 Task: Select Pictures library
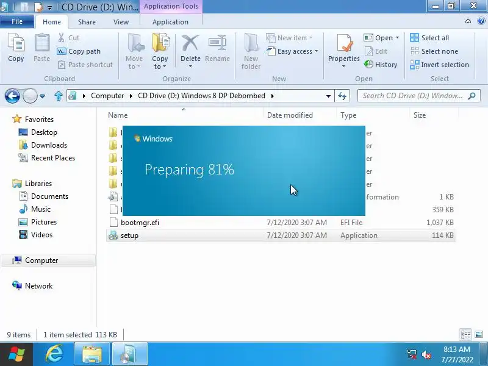coord(38,222)
